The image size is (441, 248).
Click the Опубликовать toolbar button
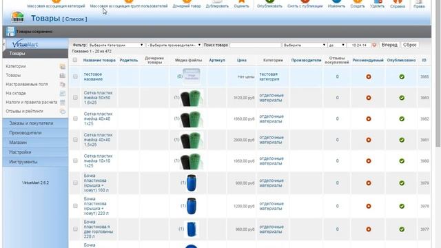coord(269,4)
